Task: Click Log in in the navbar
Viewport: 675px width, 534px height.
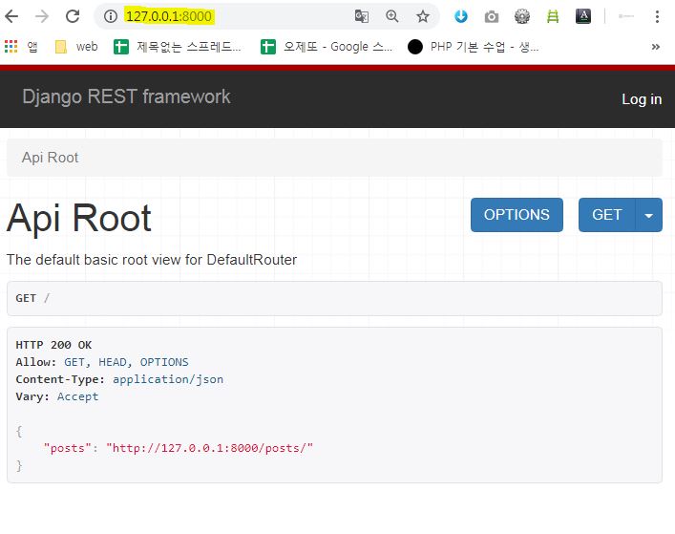Action: (642, 99)
